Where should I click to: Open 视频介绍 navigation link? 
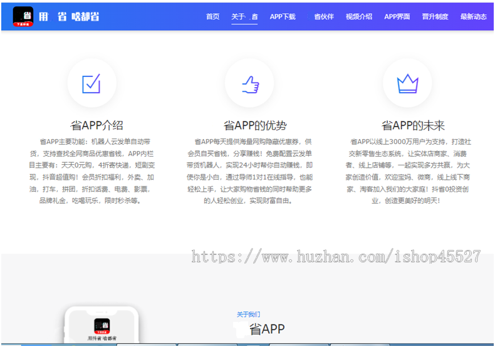(359, 17)
